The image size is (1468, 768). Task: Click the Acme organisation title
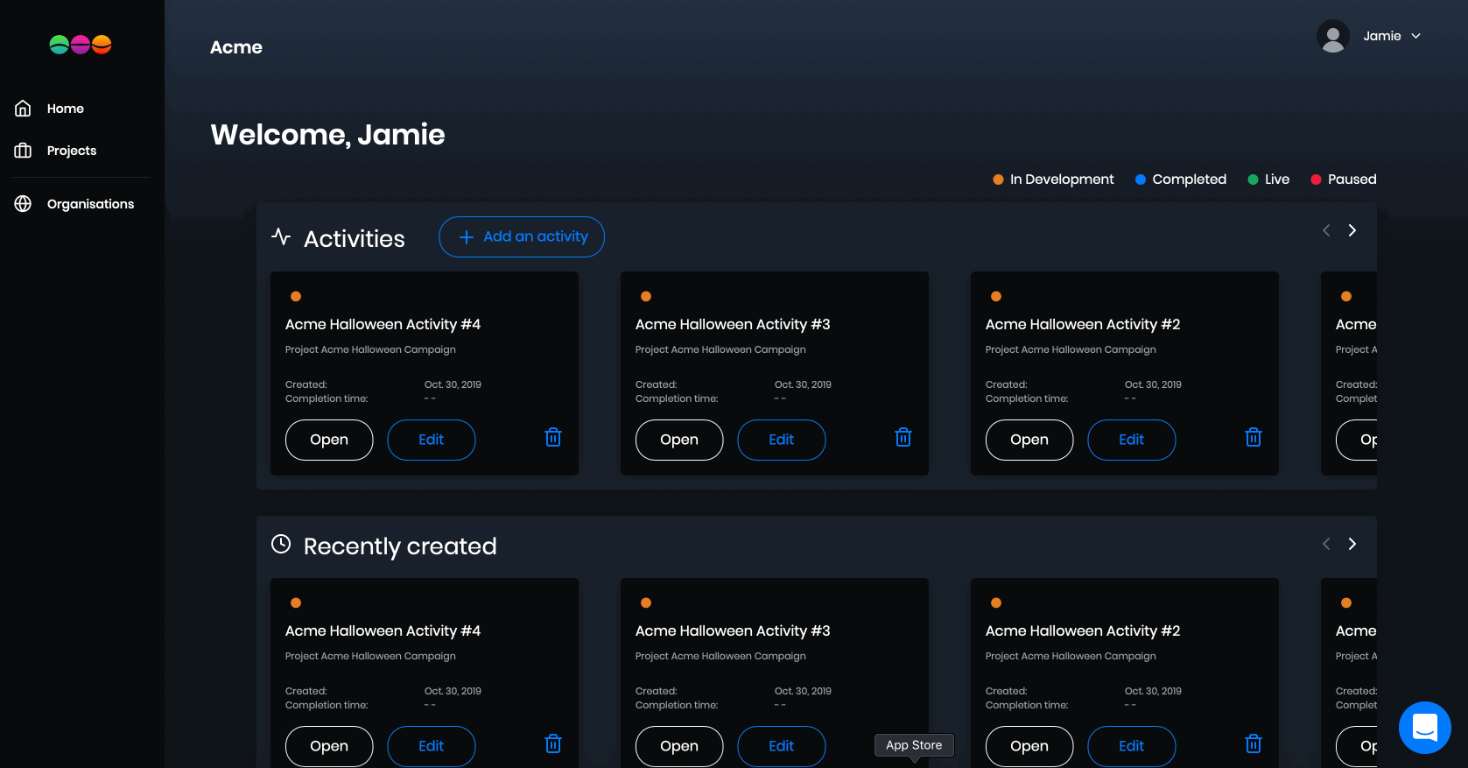236,47
